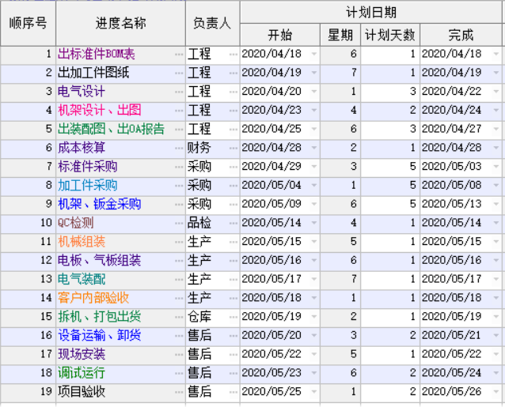Select the 机械组装 task name

pos(82,242)
